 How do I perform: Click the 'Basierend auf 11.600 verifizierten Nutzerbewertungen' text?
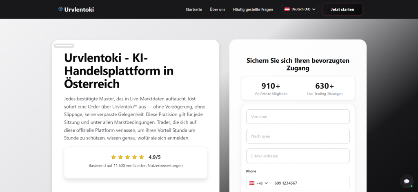[136, 166]
